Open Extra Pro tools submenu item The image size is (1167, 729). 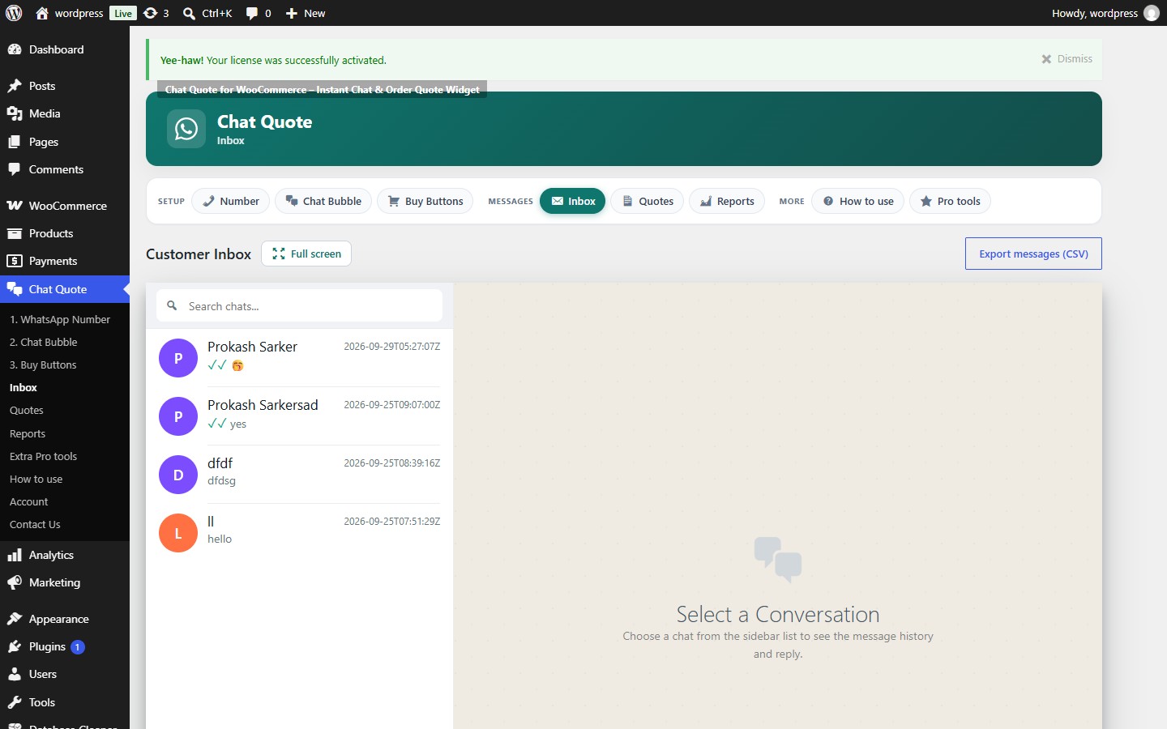pos(44,456)
